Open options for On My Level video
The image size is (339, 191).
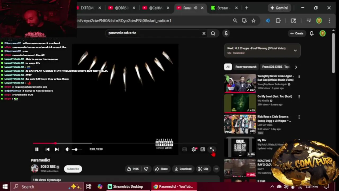tap(299, 97)
